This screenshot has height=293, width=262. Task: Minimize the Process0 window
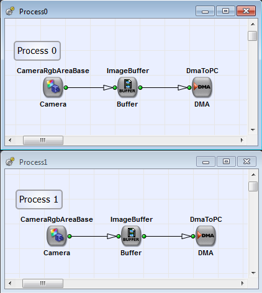(205, 11)
